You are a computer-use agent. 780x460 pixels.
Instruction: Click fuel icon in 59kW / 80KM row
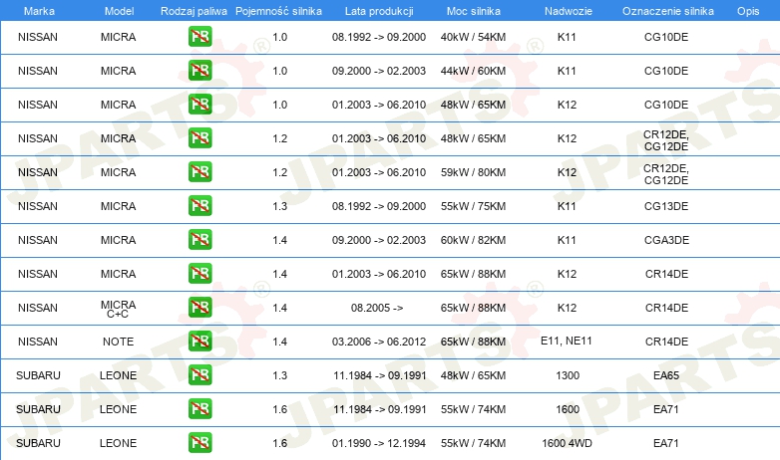(199, 172)
